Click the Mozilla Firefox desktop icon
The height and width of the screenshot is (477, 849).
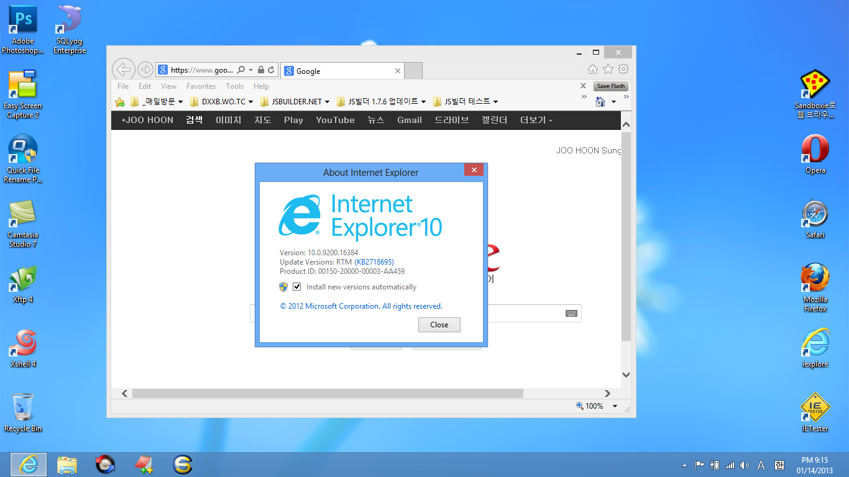click(x=815, y=283)
